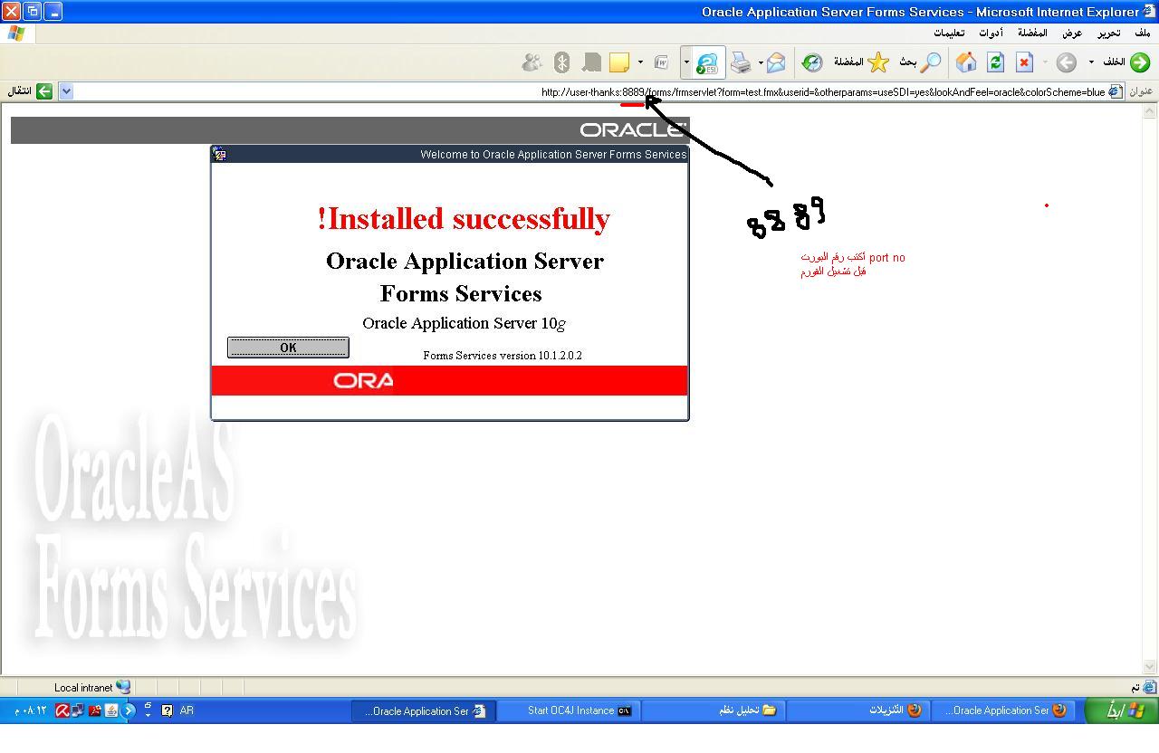Open Favorites with the star icon
Screen dimensions: 1159x753
point(877,62)
